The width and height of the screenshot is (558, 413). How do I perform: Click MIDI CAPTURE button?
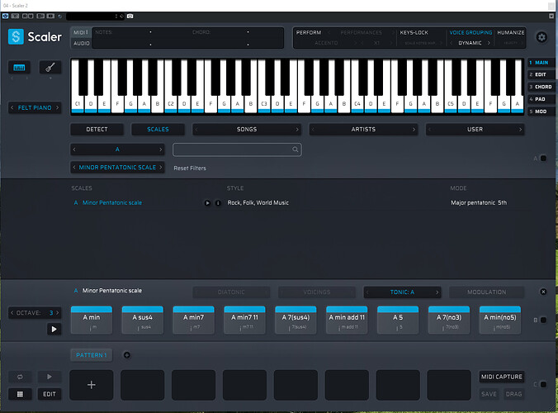pos(502,377)
